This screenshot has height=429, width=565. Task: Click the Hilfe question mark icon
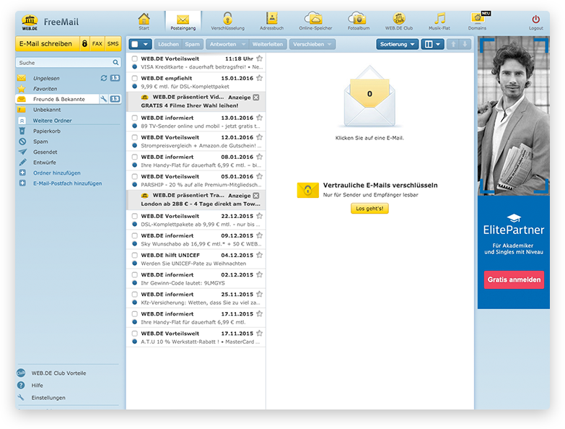[21, 386]
